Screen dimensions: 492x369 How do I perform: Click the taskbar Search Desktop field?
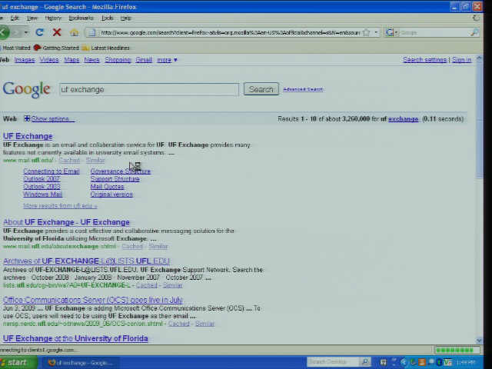tap(333, 362)
